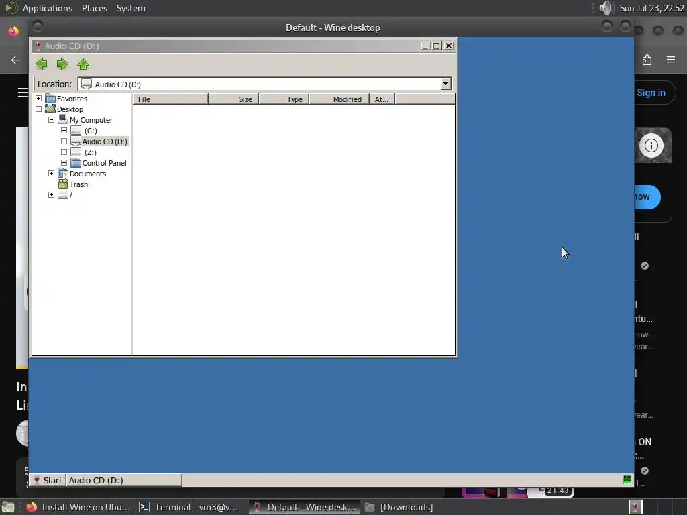This screenshot has width=687, height=515.
Task: Click the info circle icon in Firefox
Action: point(651,146)
